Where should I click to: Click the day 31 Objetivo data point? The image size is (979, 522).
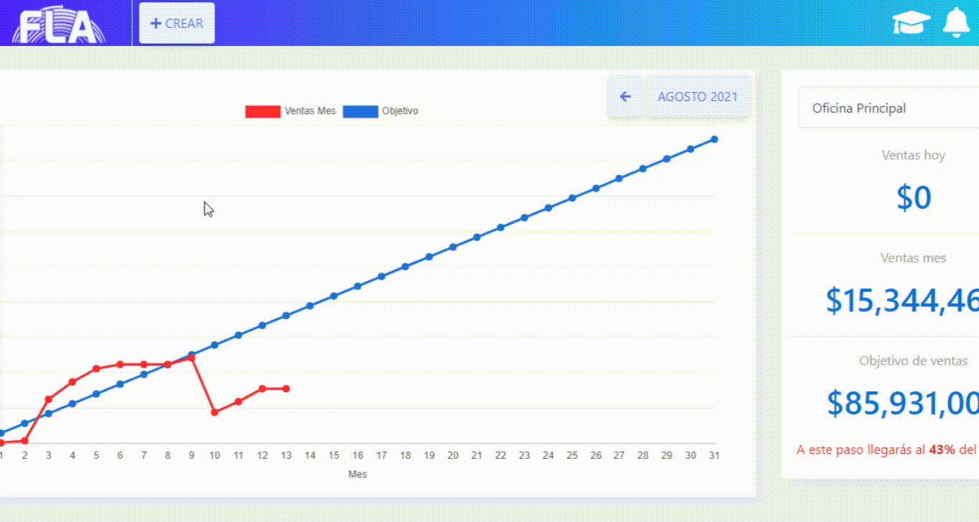click(x=714, y=139)
